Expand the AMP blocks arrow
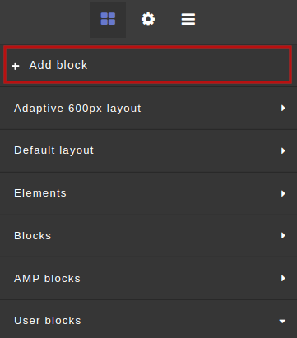Image resolution: width=297 pixels, height=338 pixels. click(x=283, y=279)
